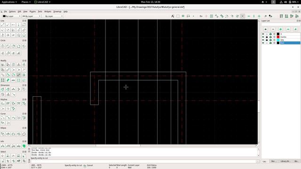Image resolution: width=301 pixels, height=169 pixels.
Task: Choose the Scale modify tool
Action: (x=13, y=65)
